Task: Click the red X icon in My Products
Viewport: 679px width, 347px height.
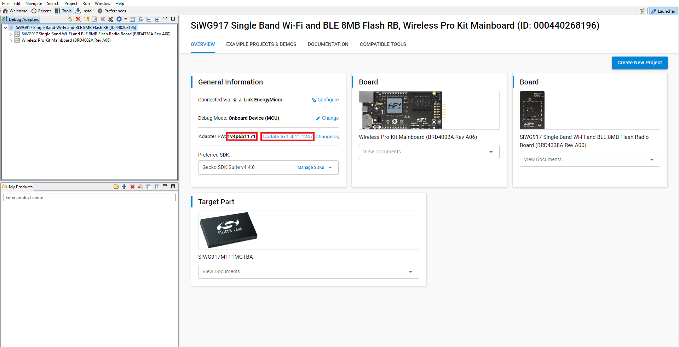Action: pyautogui.click(x=132, y=187)
